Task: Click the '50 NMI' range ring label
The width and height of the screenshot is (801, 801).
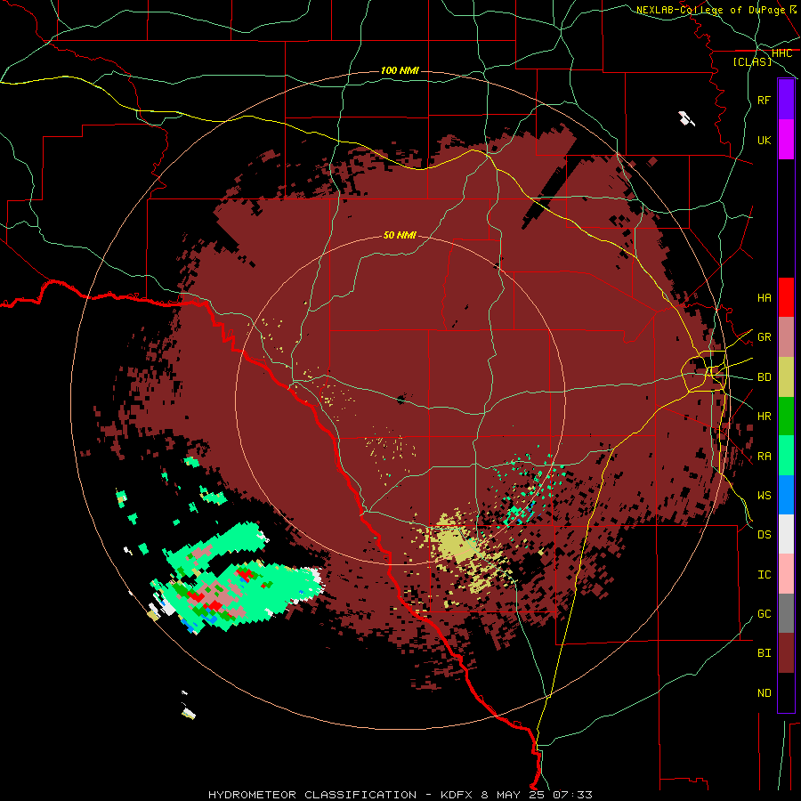Action: (x=400, y=235)
